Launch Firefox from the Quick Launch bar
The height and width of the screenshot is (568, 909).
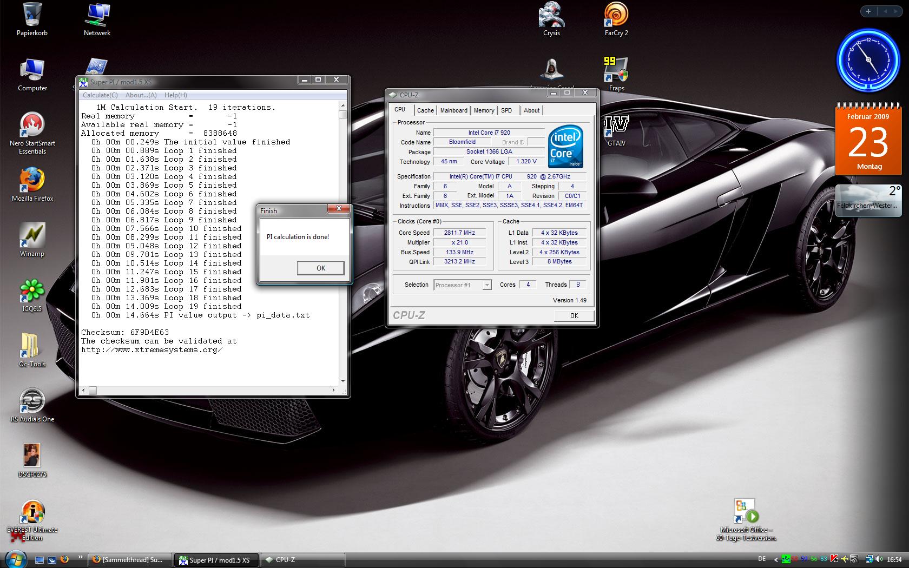[64, 559]
